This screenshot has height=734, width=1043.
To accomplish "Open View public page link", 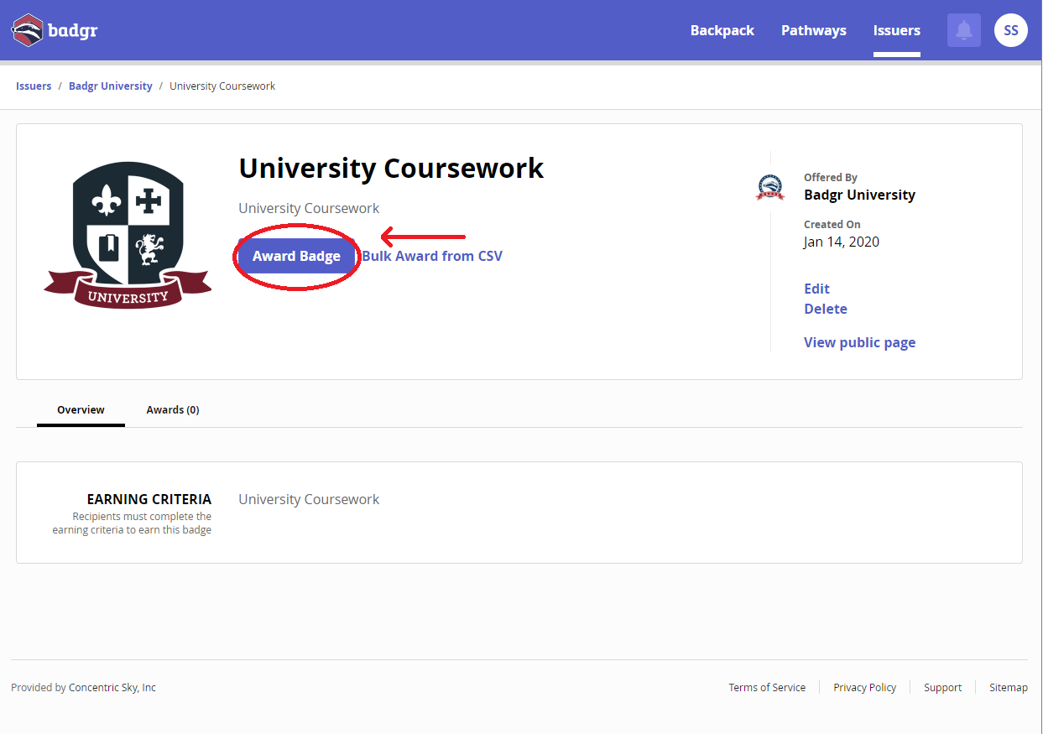I will [859, 342].
